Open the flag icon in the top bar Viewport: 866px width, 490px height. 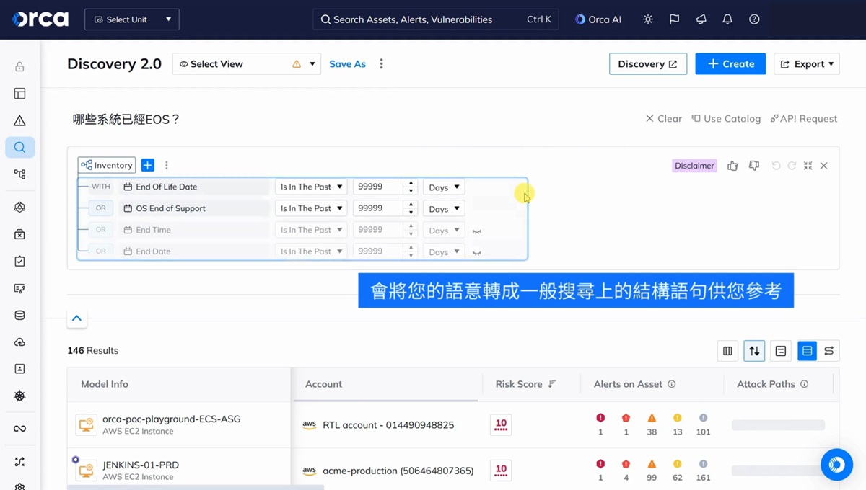674,19
